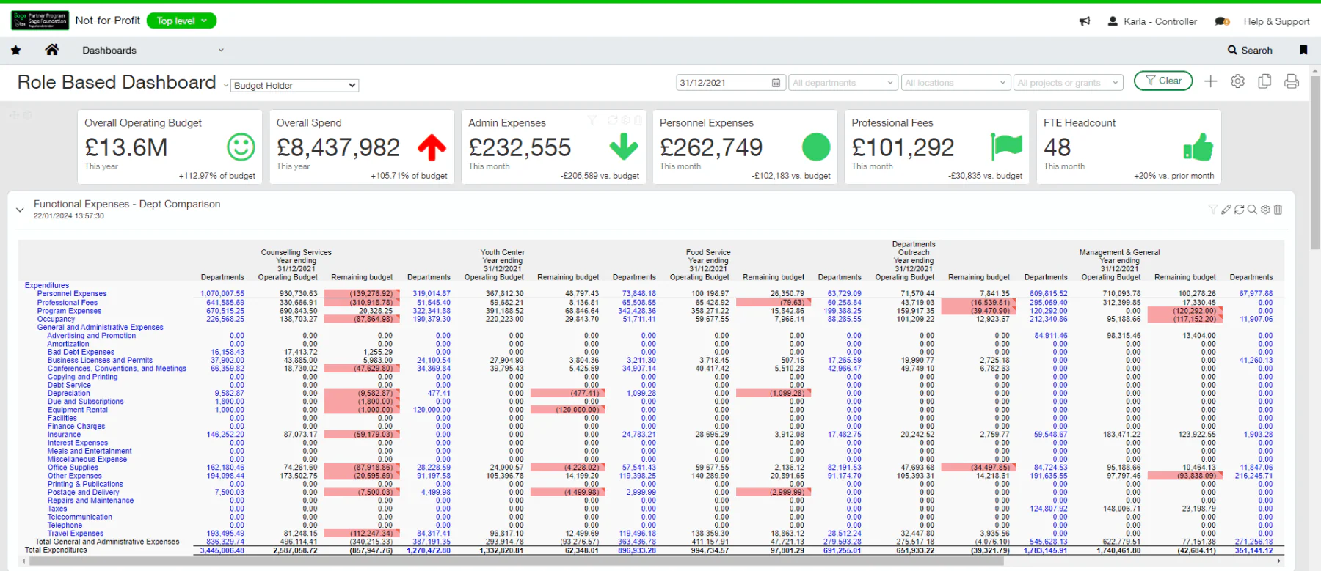Open Search in the navigation bar
The image size is (1321, 571).
tap(1250, 50)
